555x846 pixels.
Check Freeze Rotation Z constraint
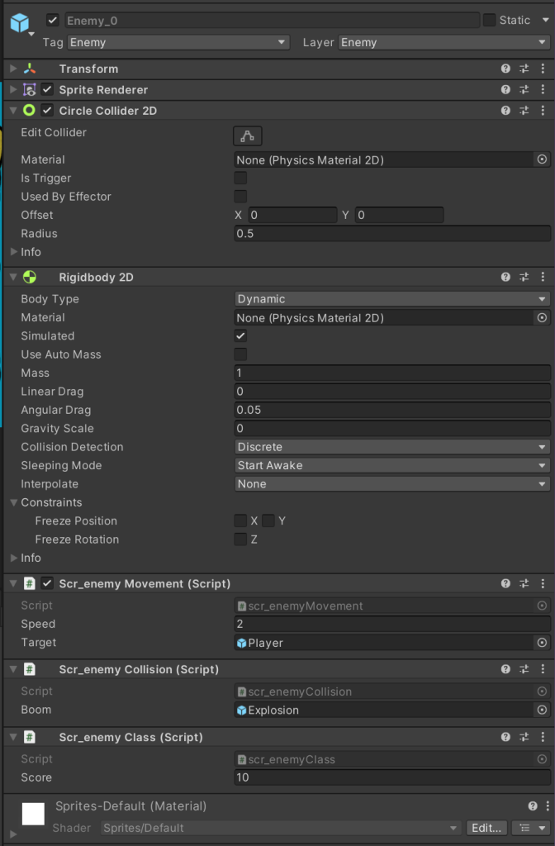coord(240,539)
